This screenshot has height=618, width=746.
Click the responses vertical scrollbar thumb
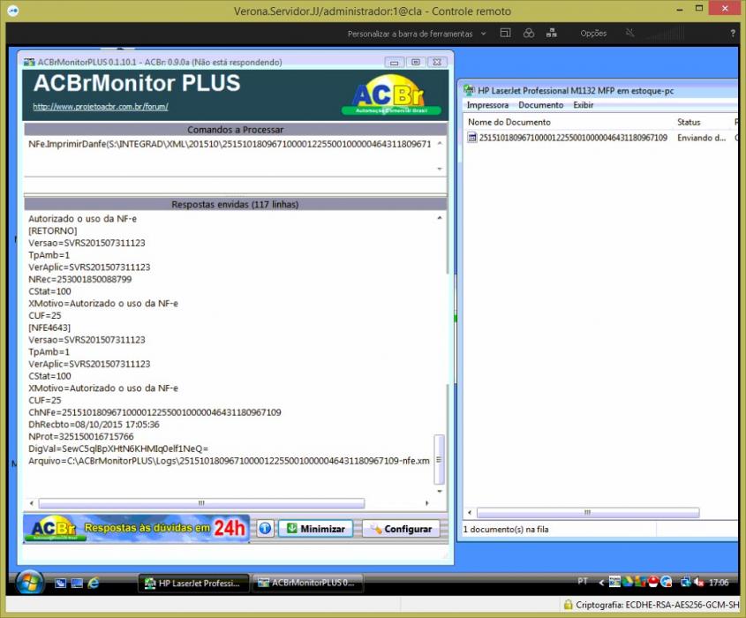point(439,460)
